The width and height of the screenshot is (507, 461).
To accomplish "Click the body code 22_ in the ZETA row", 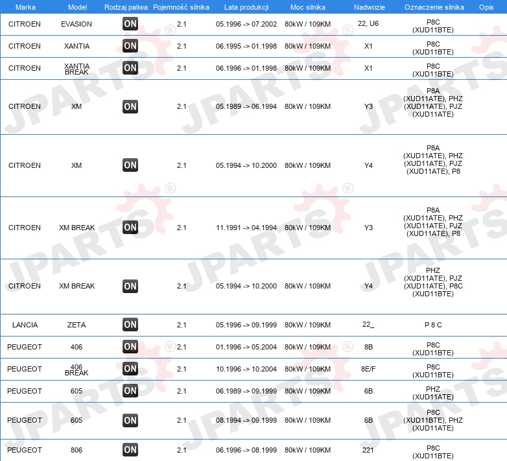I will (x=368, y=324).
